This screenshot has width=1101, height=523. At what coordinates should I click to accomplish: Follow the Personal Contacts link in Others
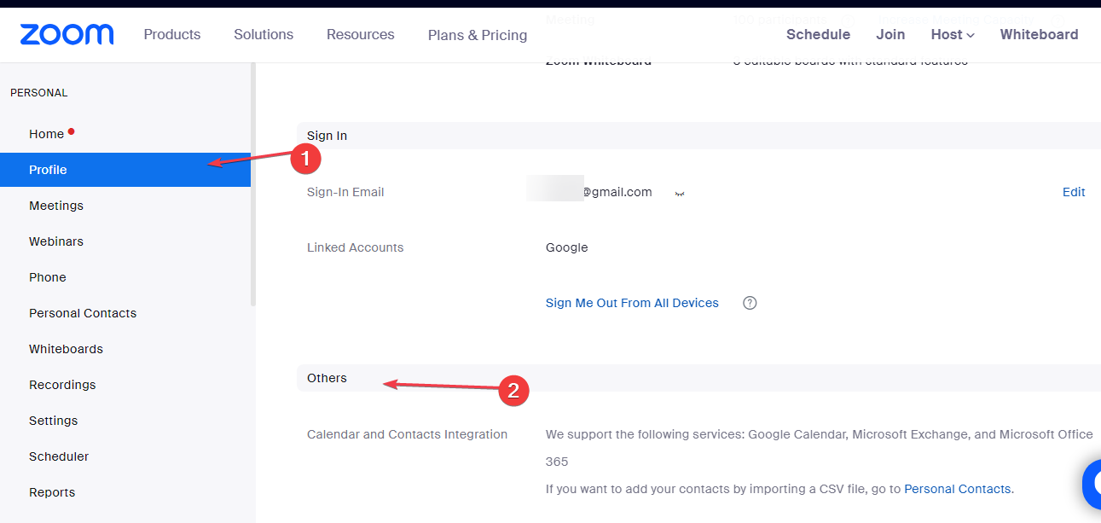coord(958,489)
